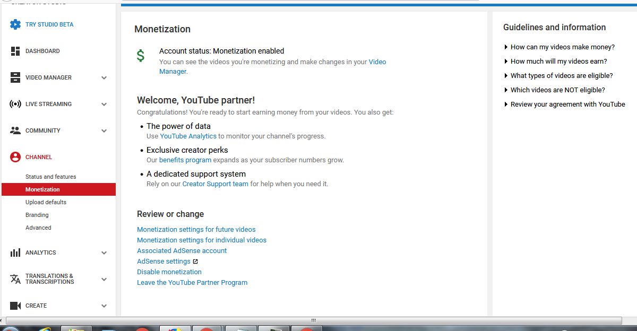Click the external link icon beside AdSense settings
637x331 pixels.
tap(195, 262)
